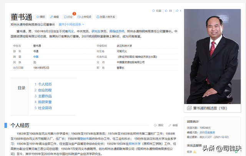
Task: Click the 编辑 pencil button beside the title
Action: pyautogui.click(x=55, y=17)
